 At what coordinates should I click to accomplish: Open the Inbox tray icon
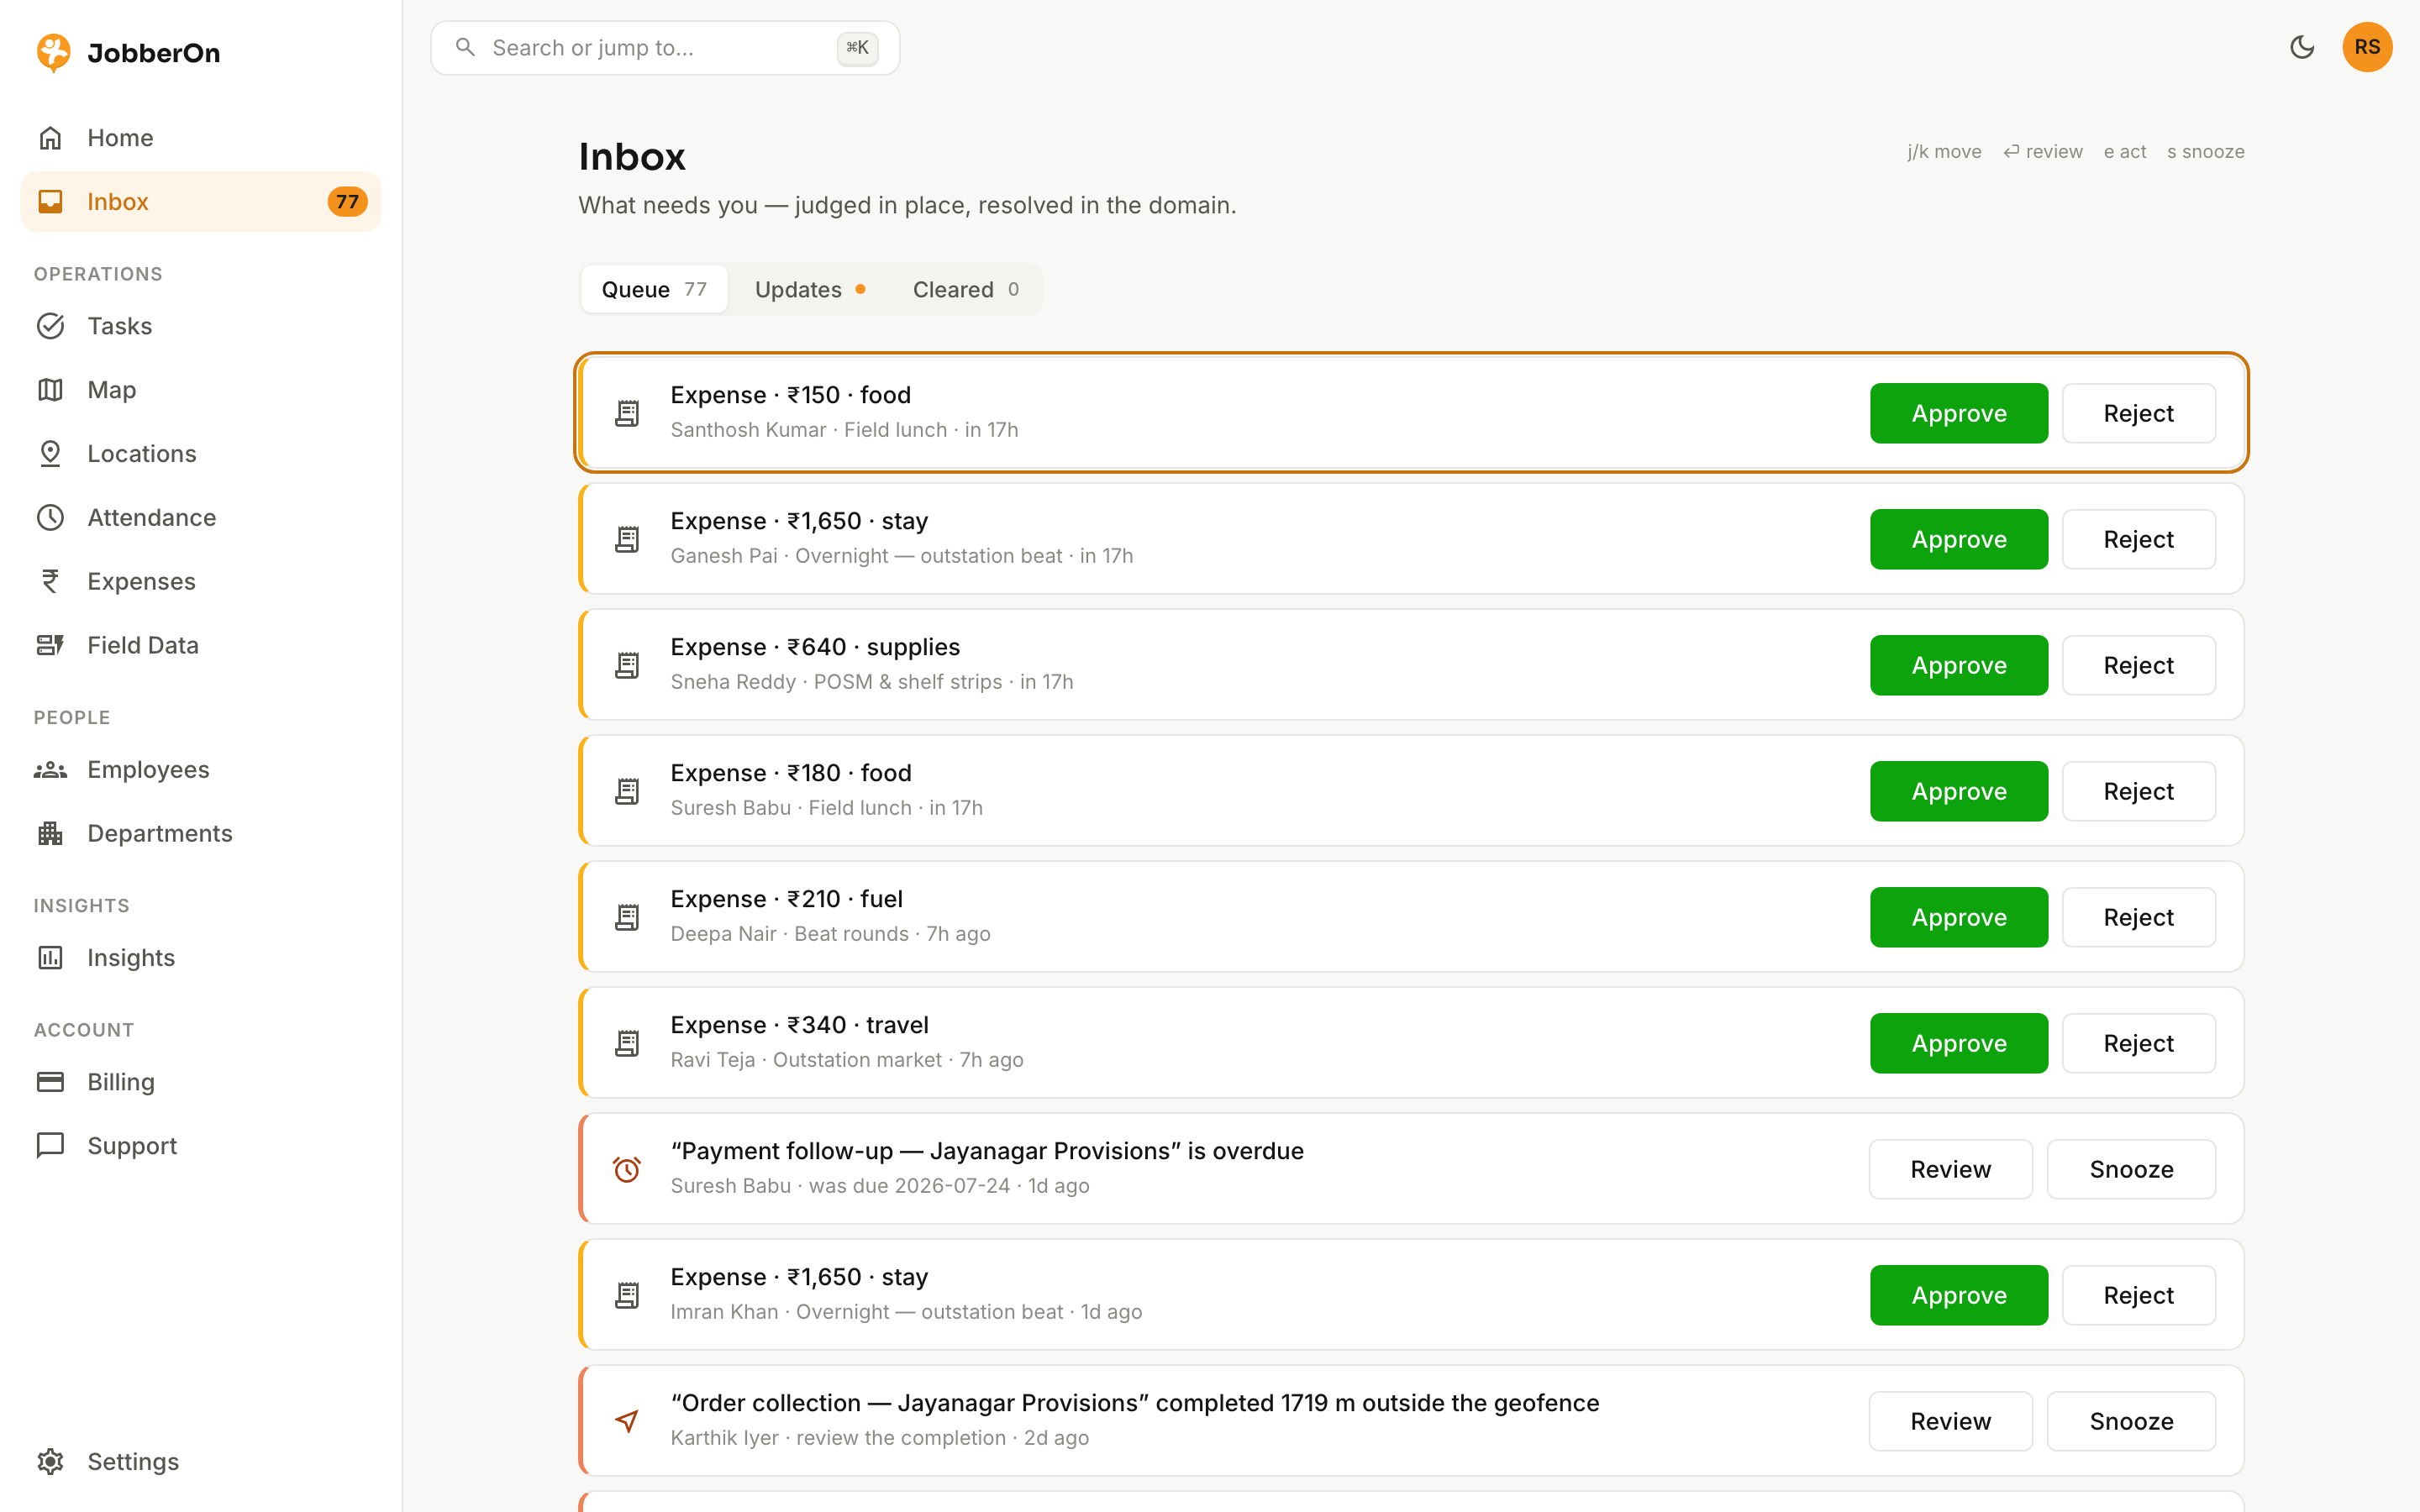pyautogui.click(x=50, y=202)
